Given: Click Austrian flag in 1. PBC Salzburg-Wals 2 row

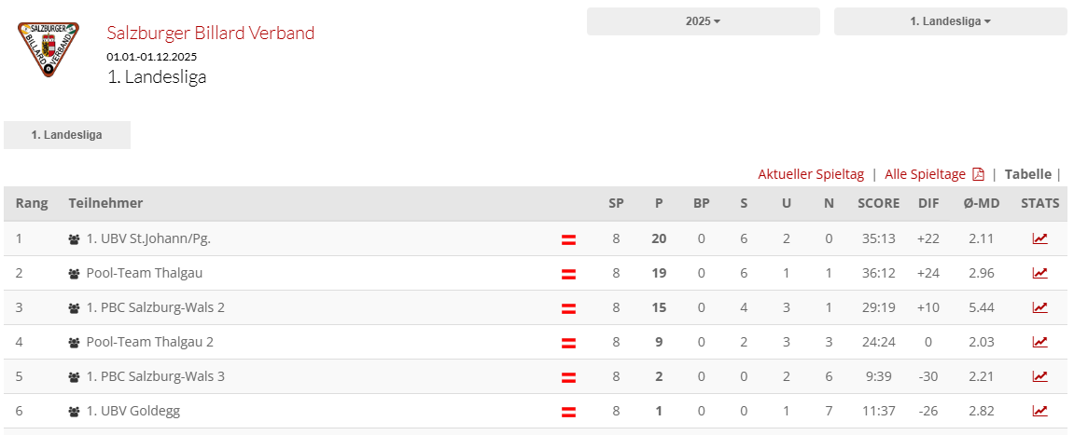Looking at the screenshot, I should click(568, 308).
